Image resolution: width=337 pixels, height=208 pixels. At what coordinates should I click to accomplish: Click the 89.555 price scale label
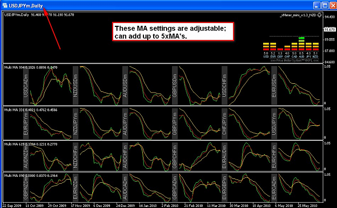[x=330, y=40]
